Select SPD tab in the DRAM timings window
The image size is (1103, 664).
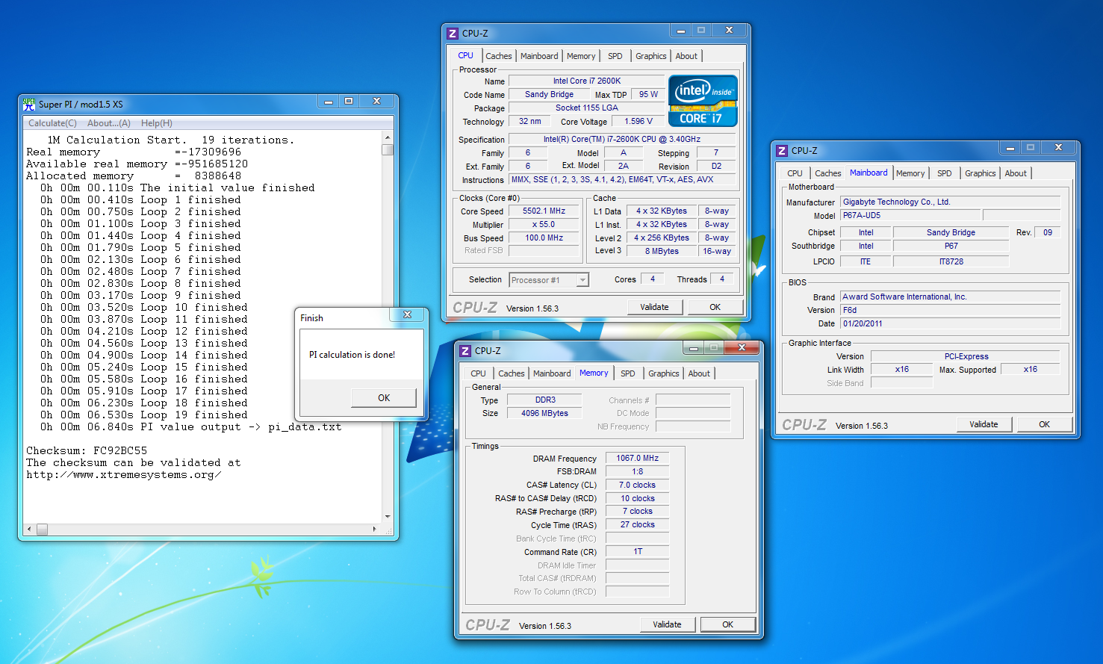(x=627, y=373)
